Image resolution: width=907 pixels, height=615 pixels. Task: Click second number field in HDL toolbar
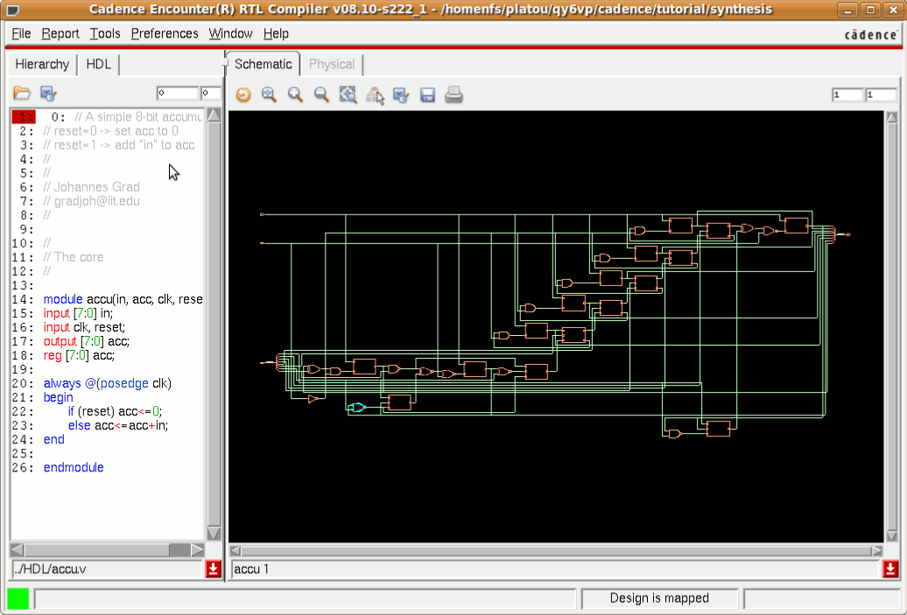(210, 93)
